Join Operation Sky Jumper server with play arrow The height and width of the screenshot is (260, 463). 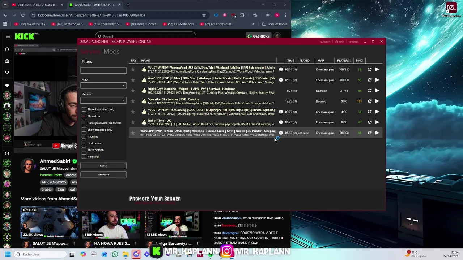pyautogui.click(x=377, y=101)
